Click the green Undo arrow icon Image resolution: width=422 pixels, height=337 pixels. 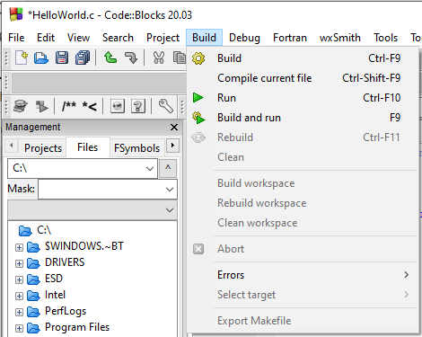[x=110, y=58]
